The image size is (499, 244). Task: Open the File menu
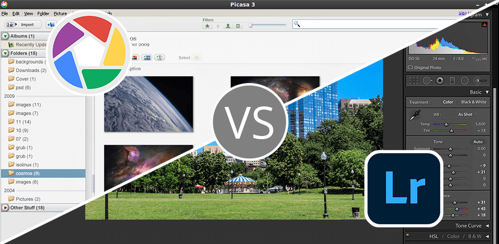[5, 13]
